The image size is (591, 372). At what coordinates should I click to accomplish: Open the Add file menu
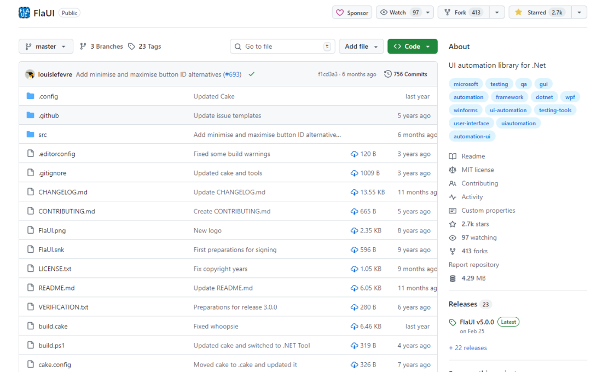(x=361, y=47)
